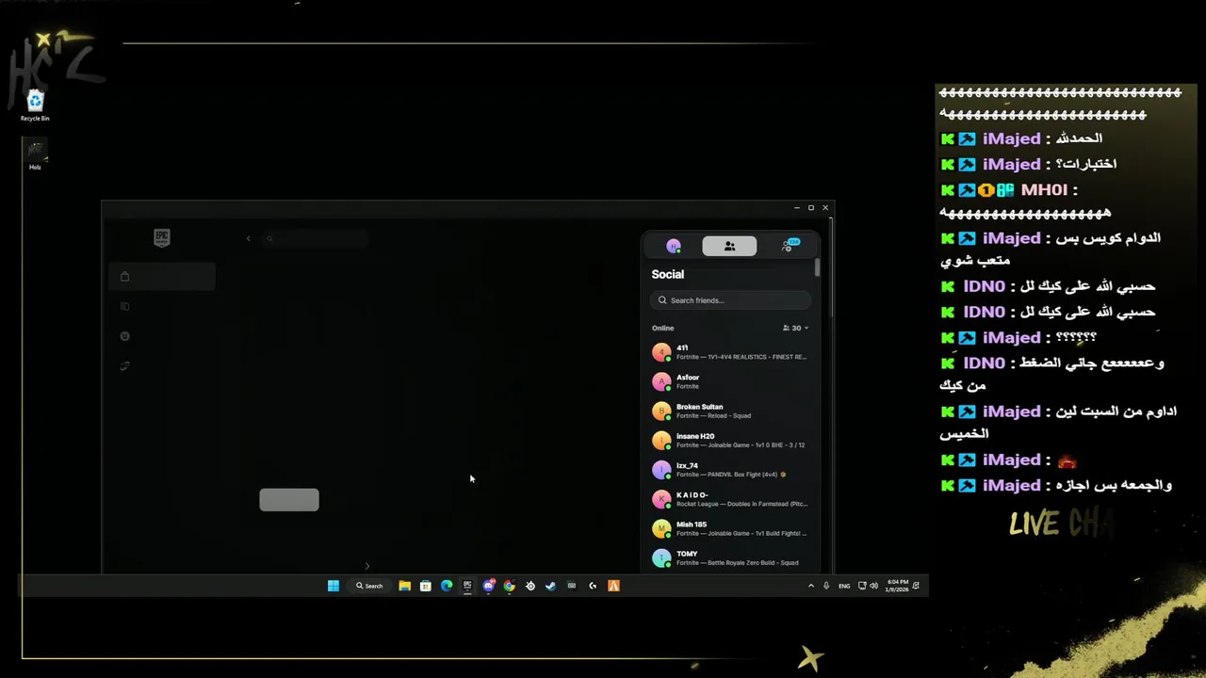Click Broken Sultan's orange avatar
Image resolution: width=1206 pixels, height=678 pixels.
661,411
